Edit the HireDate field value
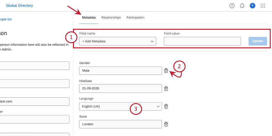The width and height of the screenshot is (272, 136). pos(120,88)
